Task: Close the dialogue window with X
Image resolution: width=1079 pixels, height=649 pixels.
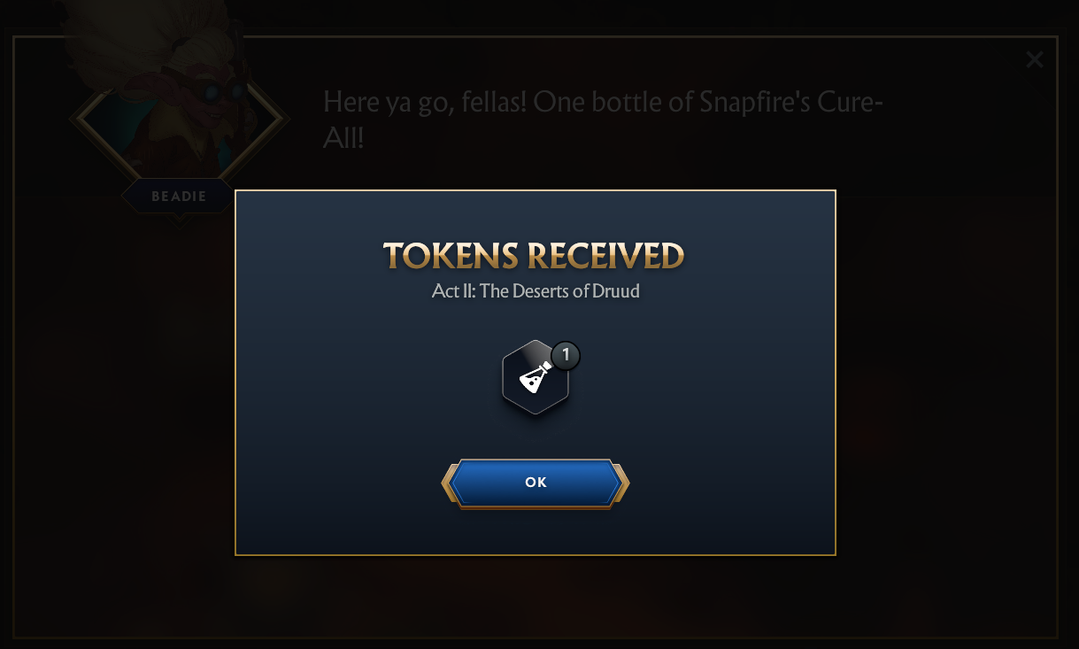Action: tap(1034, 60)
